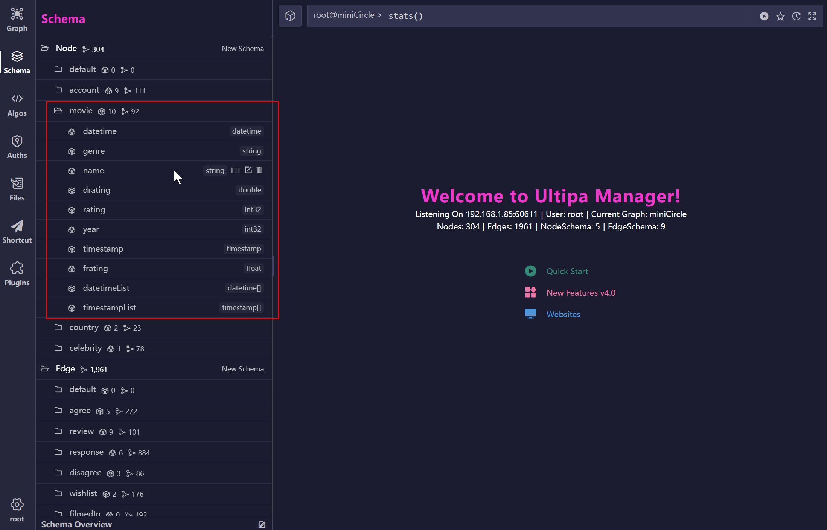Edit the Schema Overview with pencil icon

pyautogui.click(x=262, y=524)
